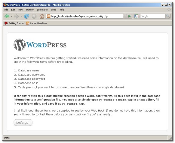This screenshot has width=175, height=143.
Task: Open the Forward history dropdown arrow
Action: point(21,16)
